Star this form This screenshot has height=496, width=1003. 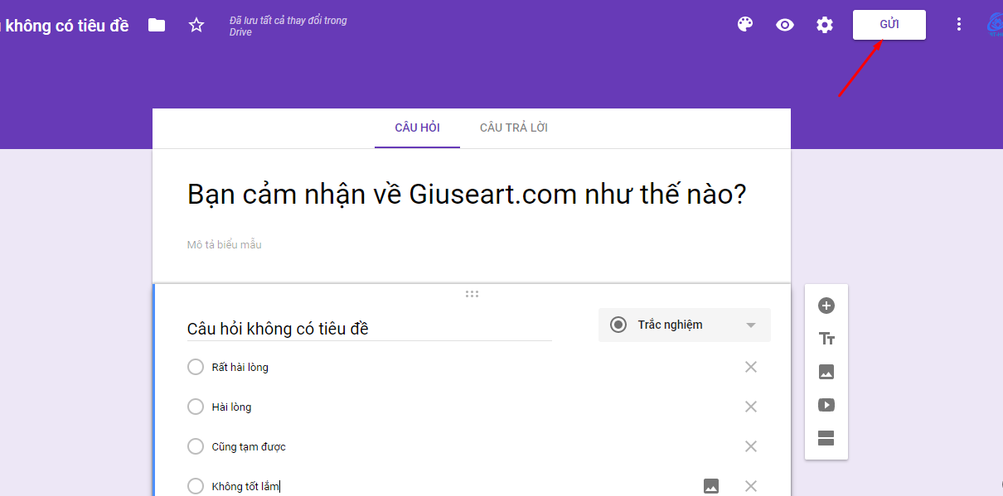(196, 25)
